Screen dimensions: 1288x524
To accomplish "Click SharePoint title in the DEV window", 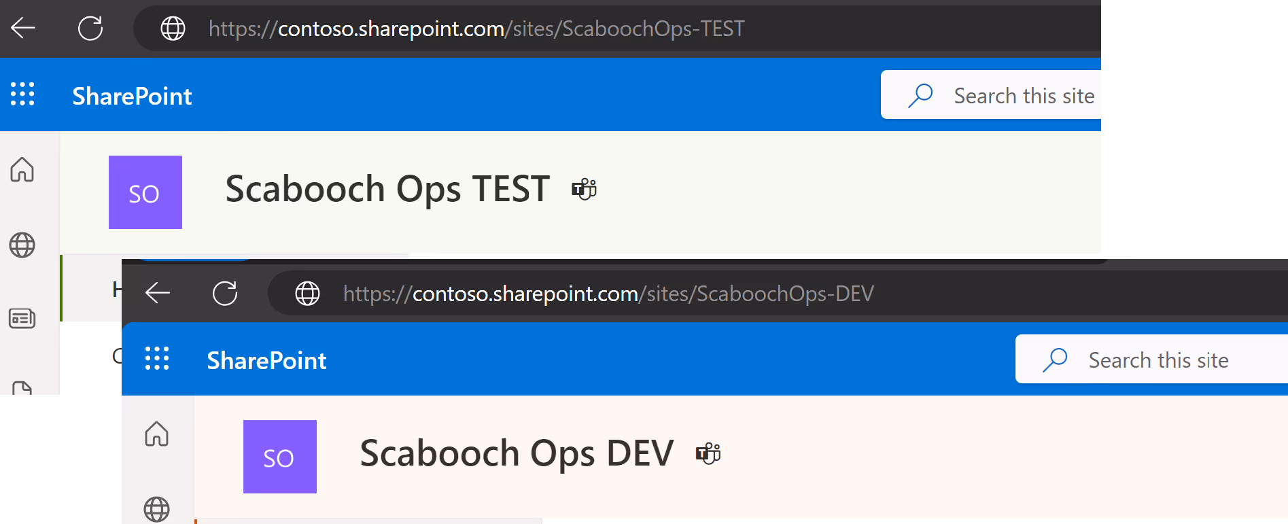I will click(x=266, y=360).
